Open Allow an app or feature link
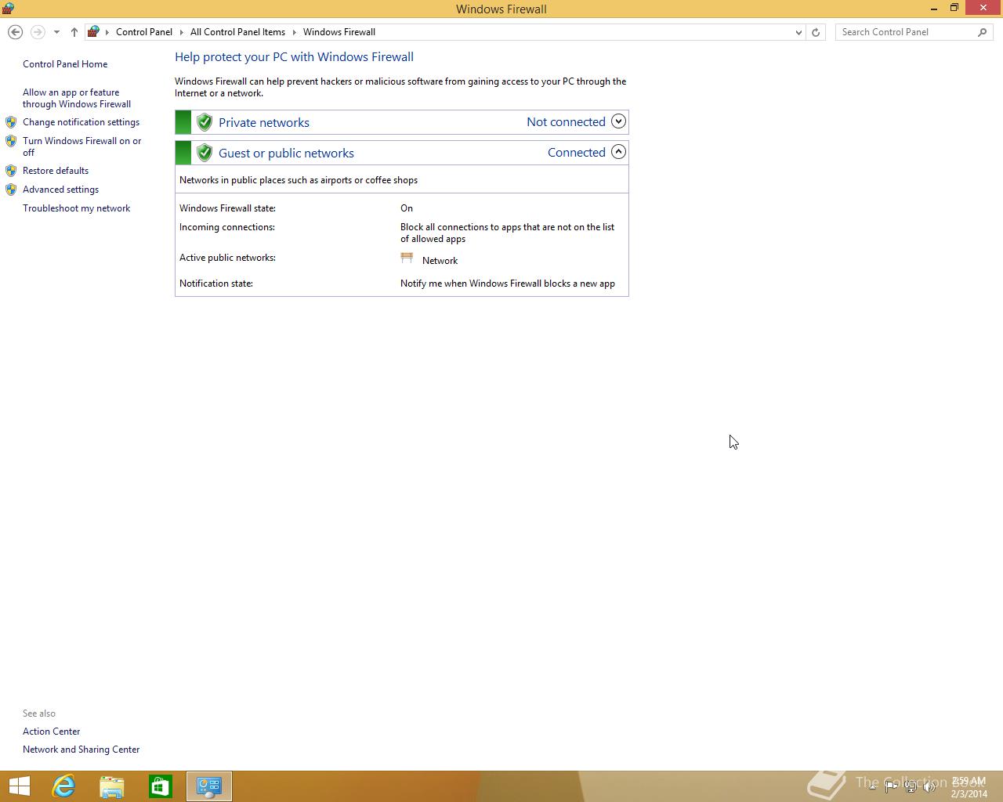The height and width of the screenshot is (802, 1003). pyautogui.click(x=77, y=98)
